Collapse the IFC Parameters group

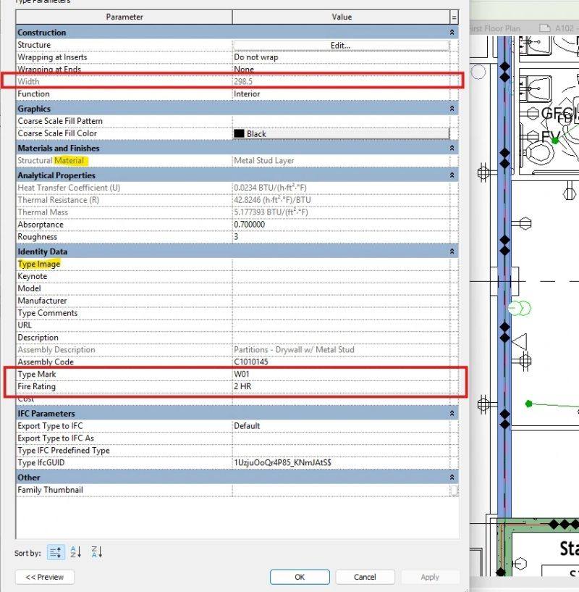[x=452, y=414]
